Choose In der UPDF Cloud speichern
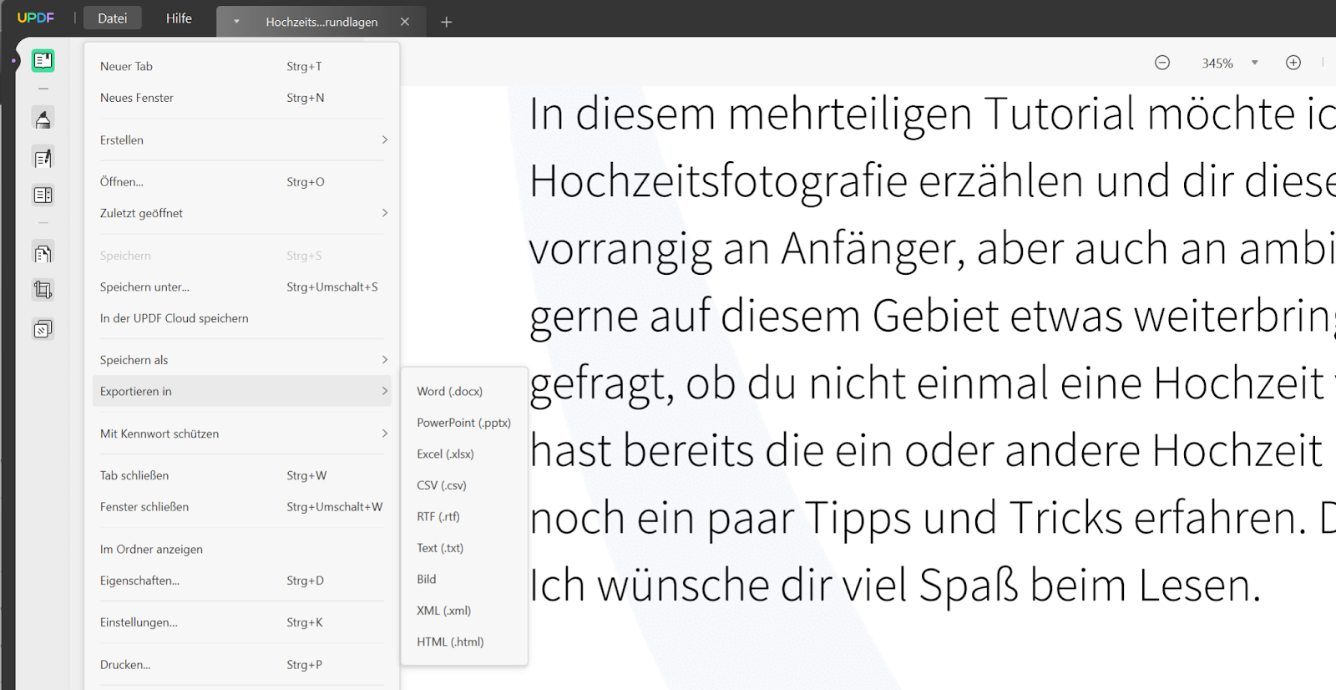The width and height of the screenshot is (1336, 690). [x=242, y=318]
